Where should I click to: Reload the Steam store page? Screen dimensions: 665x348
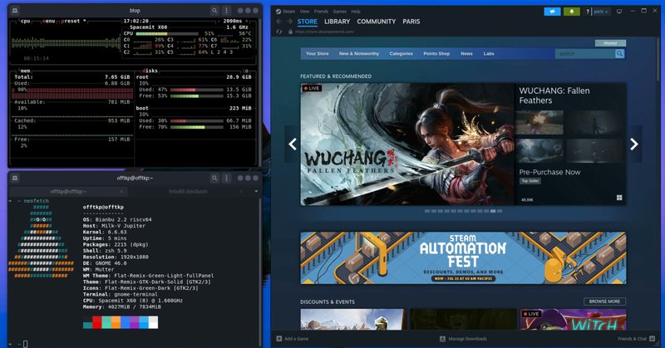pyautogui.click(x=279, y=32)
